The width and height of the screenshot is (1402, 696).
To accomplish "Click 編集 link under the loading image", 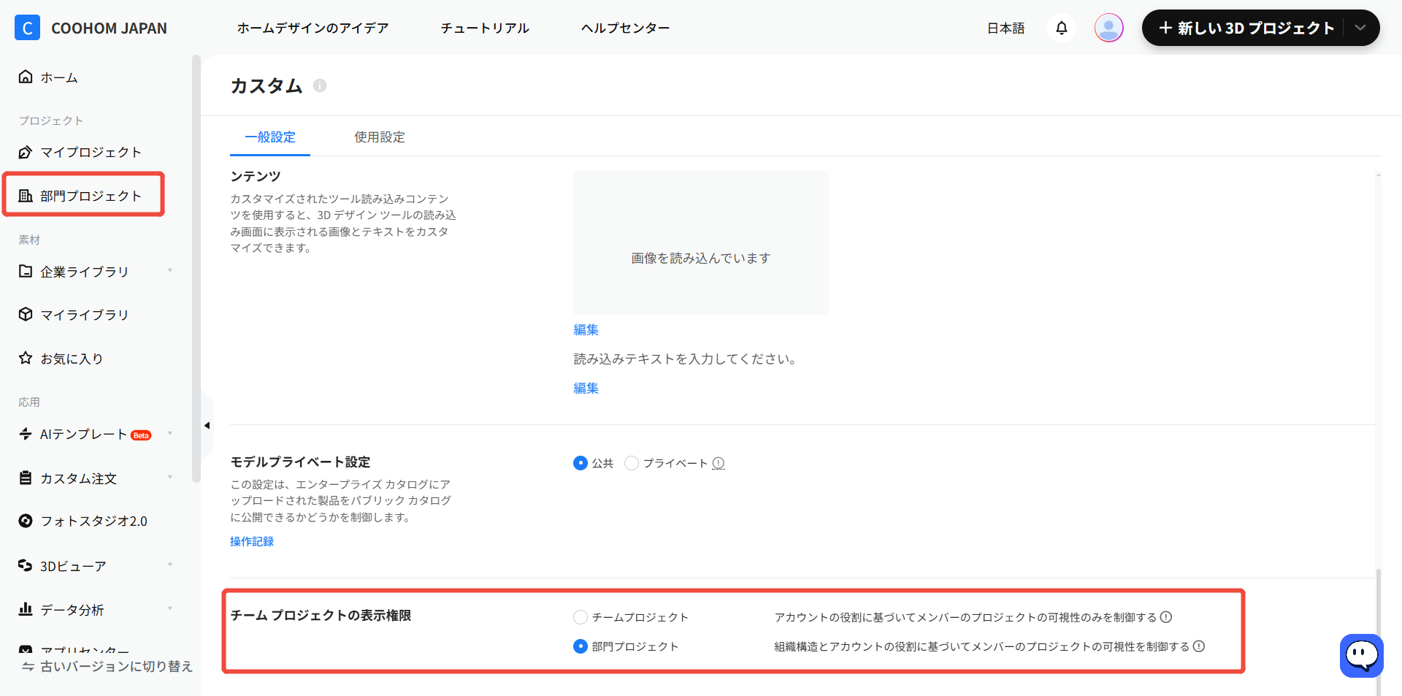I will point(586,329).
